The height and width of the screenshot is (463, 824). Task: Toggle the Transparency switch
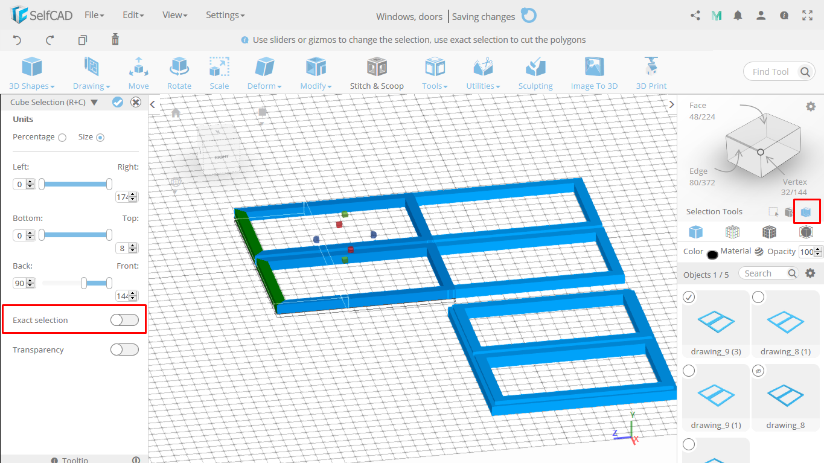pyautogui.click(x=124, y=350)
